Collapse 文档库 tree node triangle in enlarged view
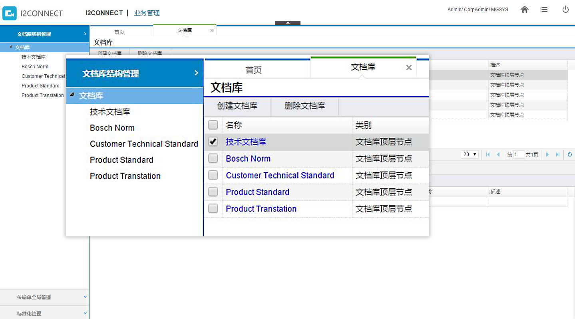 (72, 95)
